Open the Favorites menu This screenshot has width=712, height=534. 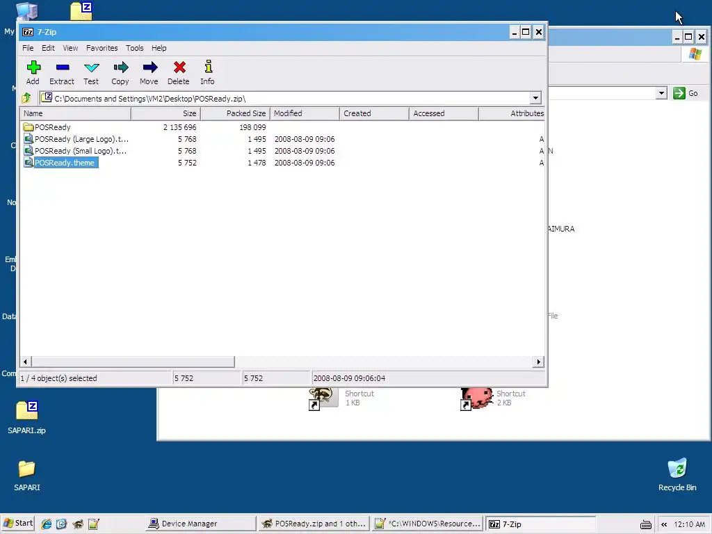pos(102,48)
